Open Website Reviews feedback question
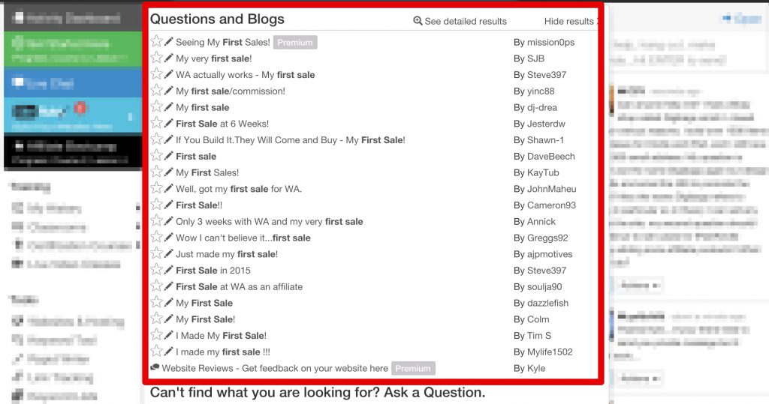This screenshot has width=769, height=404. click(x=275, y=368)
